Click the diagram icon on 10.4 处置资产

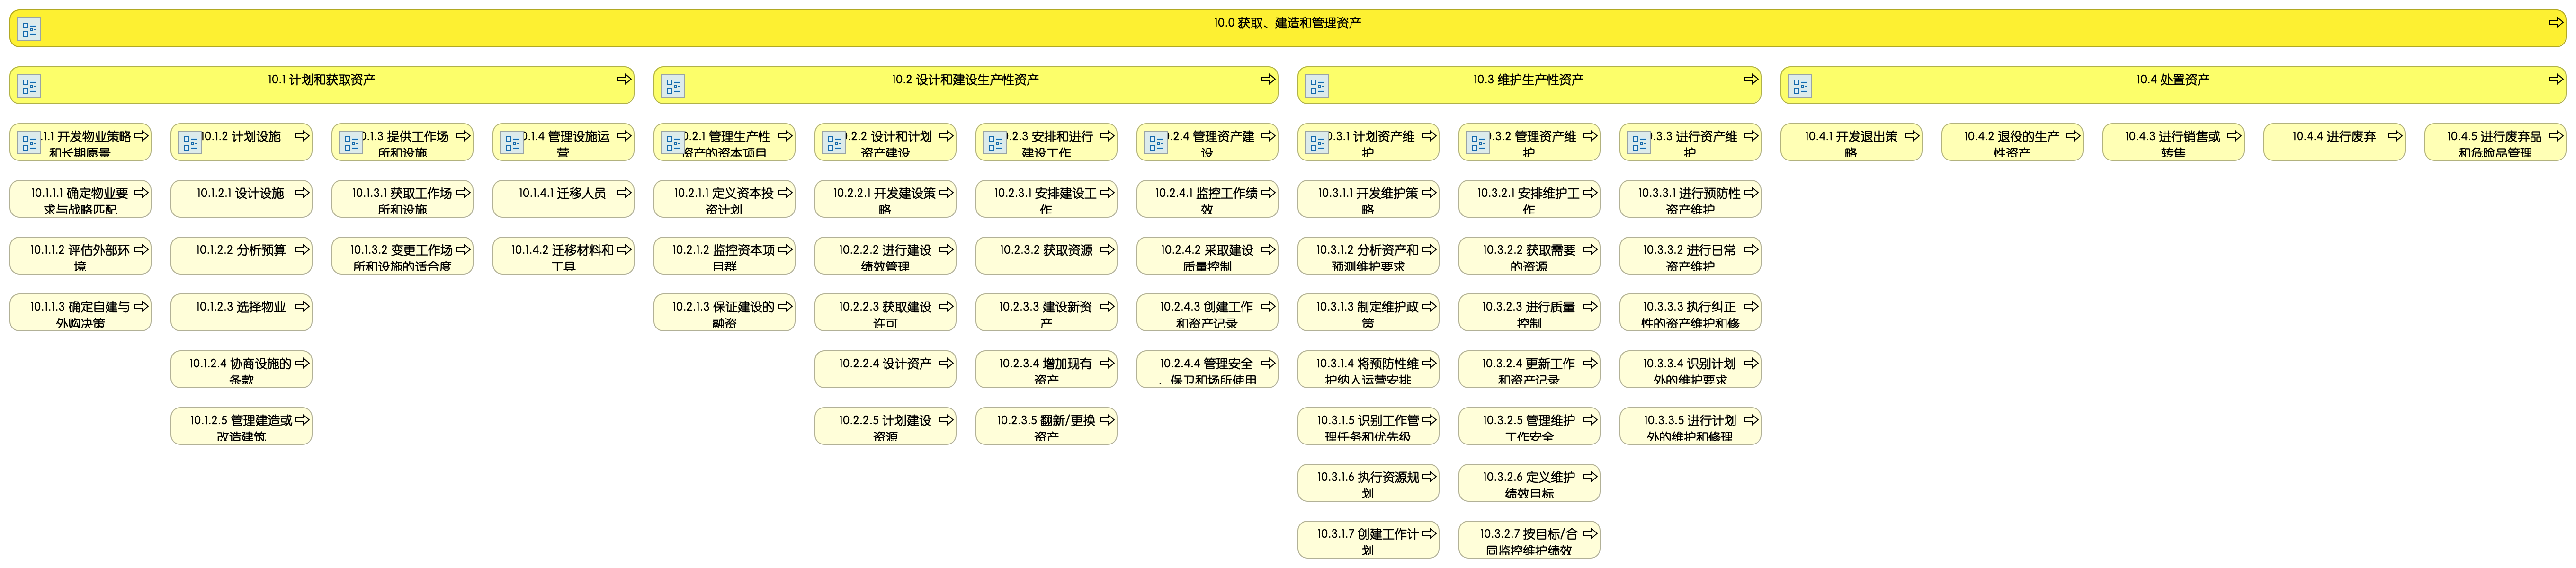[x=1800, y=86]
